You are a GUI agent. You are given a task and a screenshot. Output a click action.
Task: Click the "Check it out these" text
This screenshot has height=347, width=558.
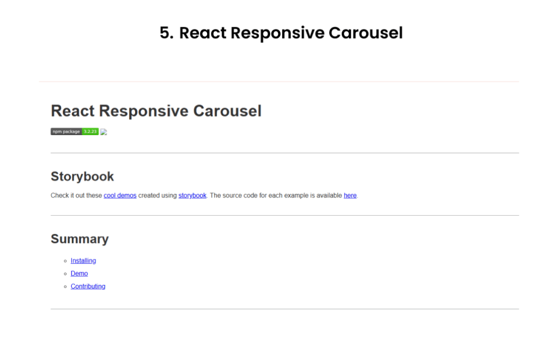point(76,196)
